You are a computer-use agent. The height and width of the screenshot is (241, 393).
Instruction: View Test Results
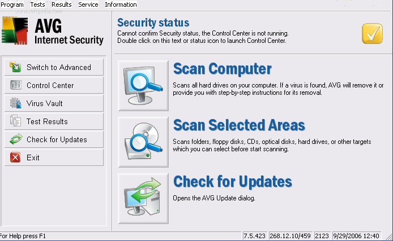(54, 121)
